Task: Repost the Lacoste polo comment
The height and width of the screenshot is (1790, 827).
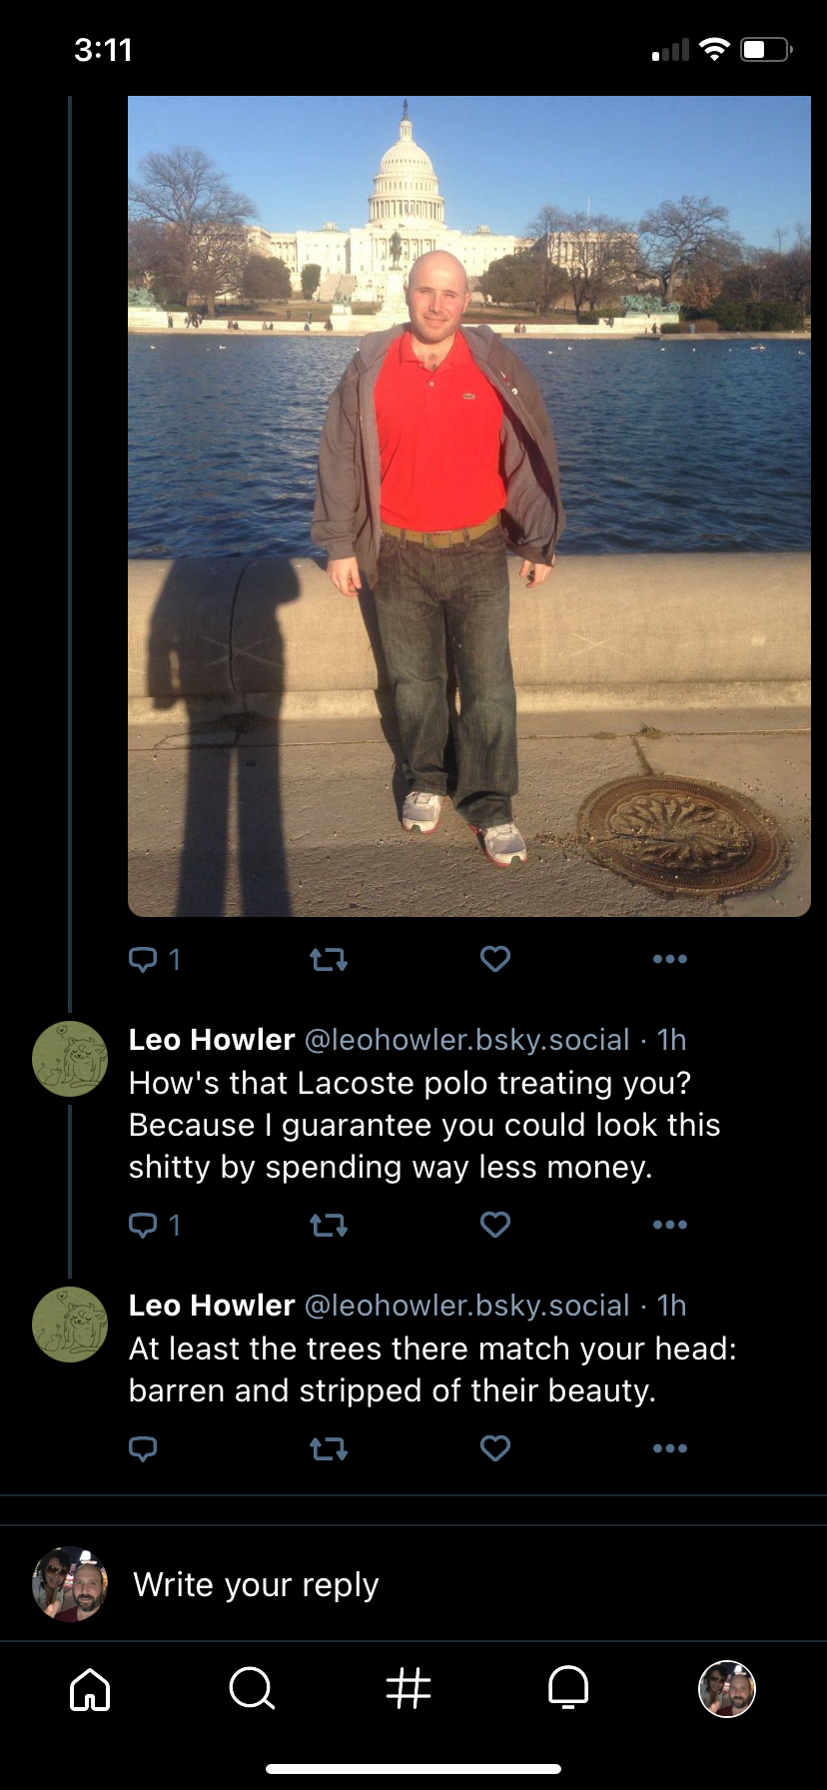Action: tap(329, 1225)
